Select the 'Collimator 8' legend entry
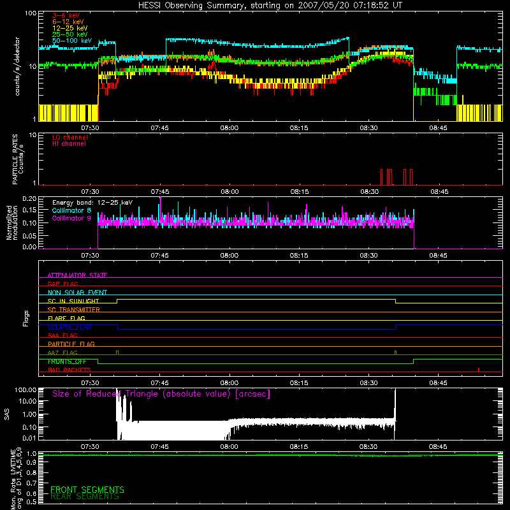Screen dimensions: 510x510 point(71,210)
